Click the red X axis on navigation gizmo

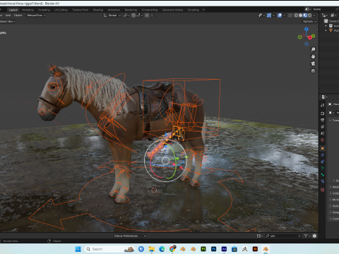coord(310,37)
